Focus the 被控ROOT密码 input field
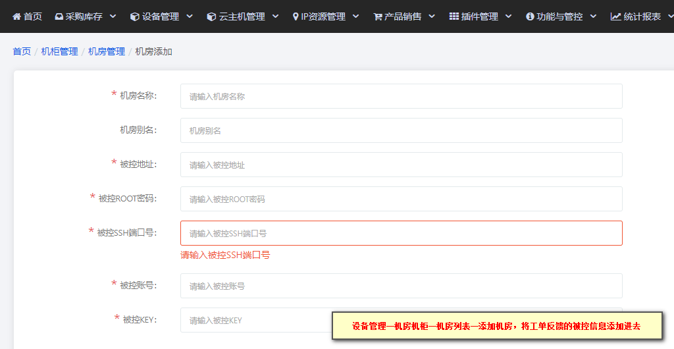674x349 pixels. [x=401, y=199]
